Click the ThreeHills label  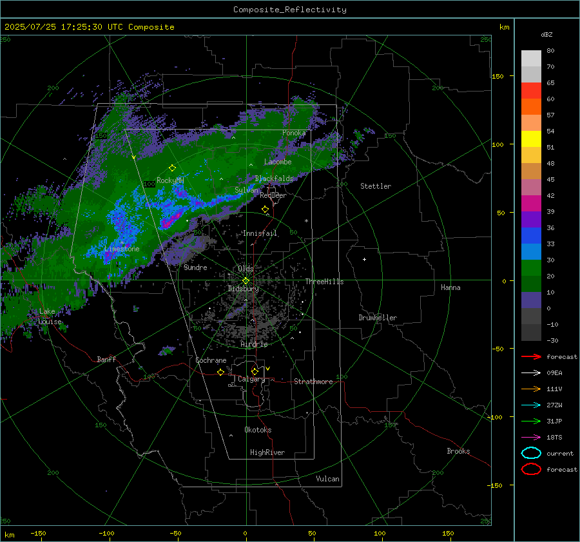[x=324, y=282]
